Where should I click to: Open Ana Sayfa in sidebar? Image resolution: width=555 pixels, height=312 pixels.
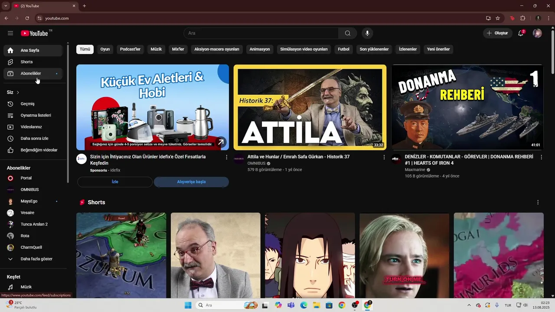[33, 50]
